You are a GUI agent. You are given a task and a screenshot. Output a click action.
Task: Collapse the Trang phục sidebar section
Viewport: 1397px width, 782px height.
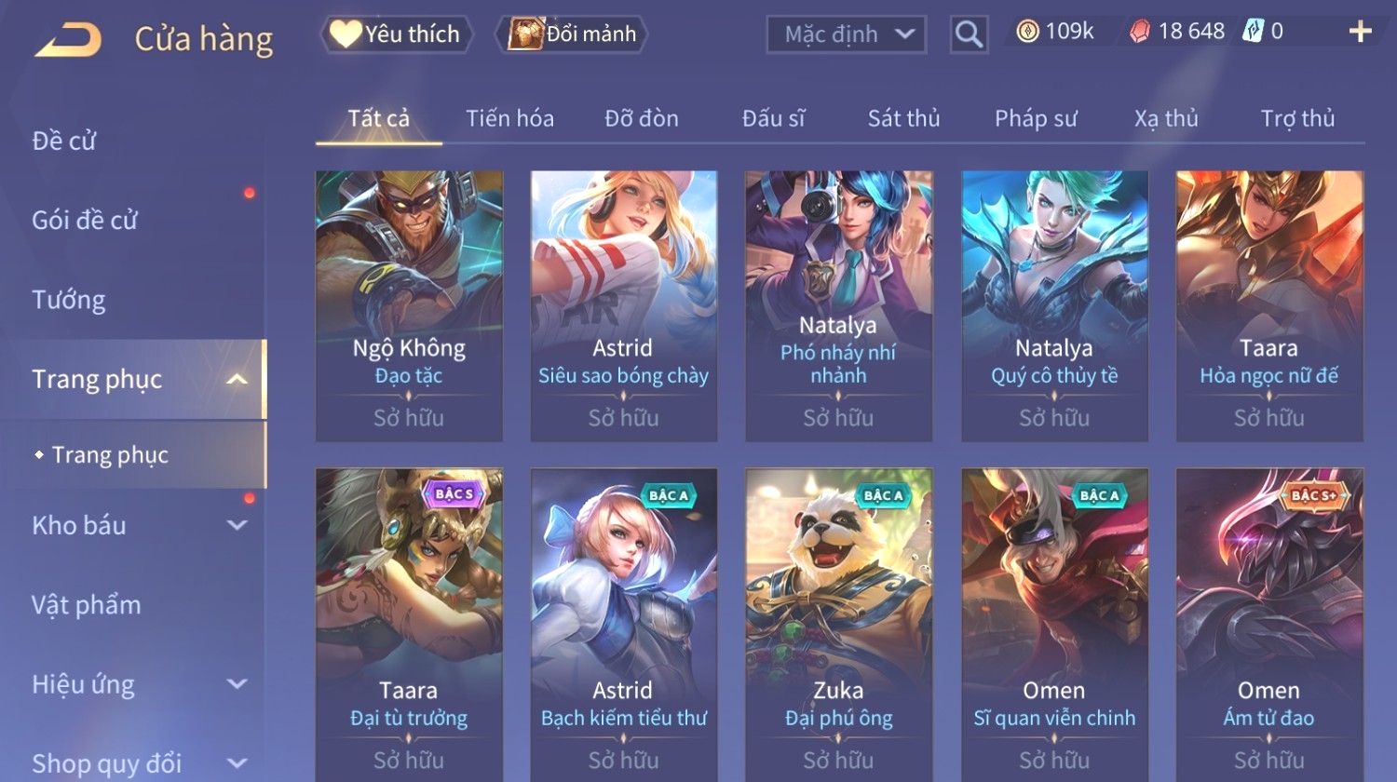pyautogui.click(x=237, y=379)
